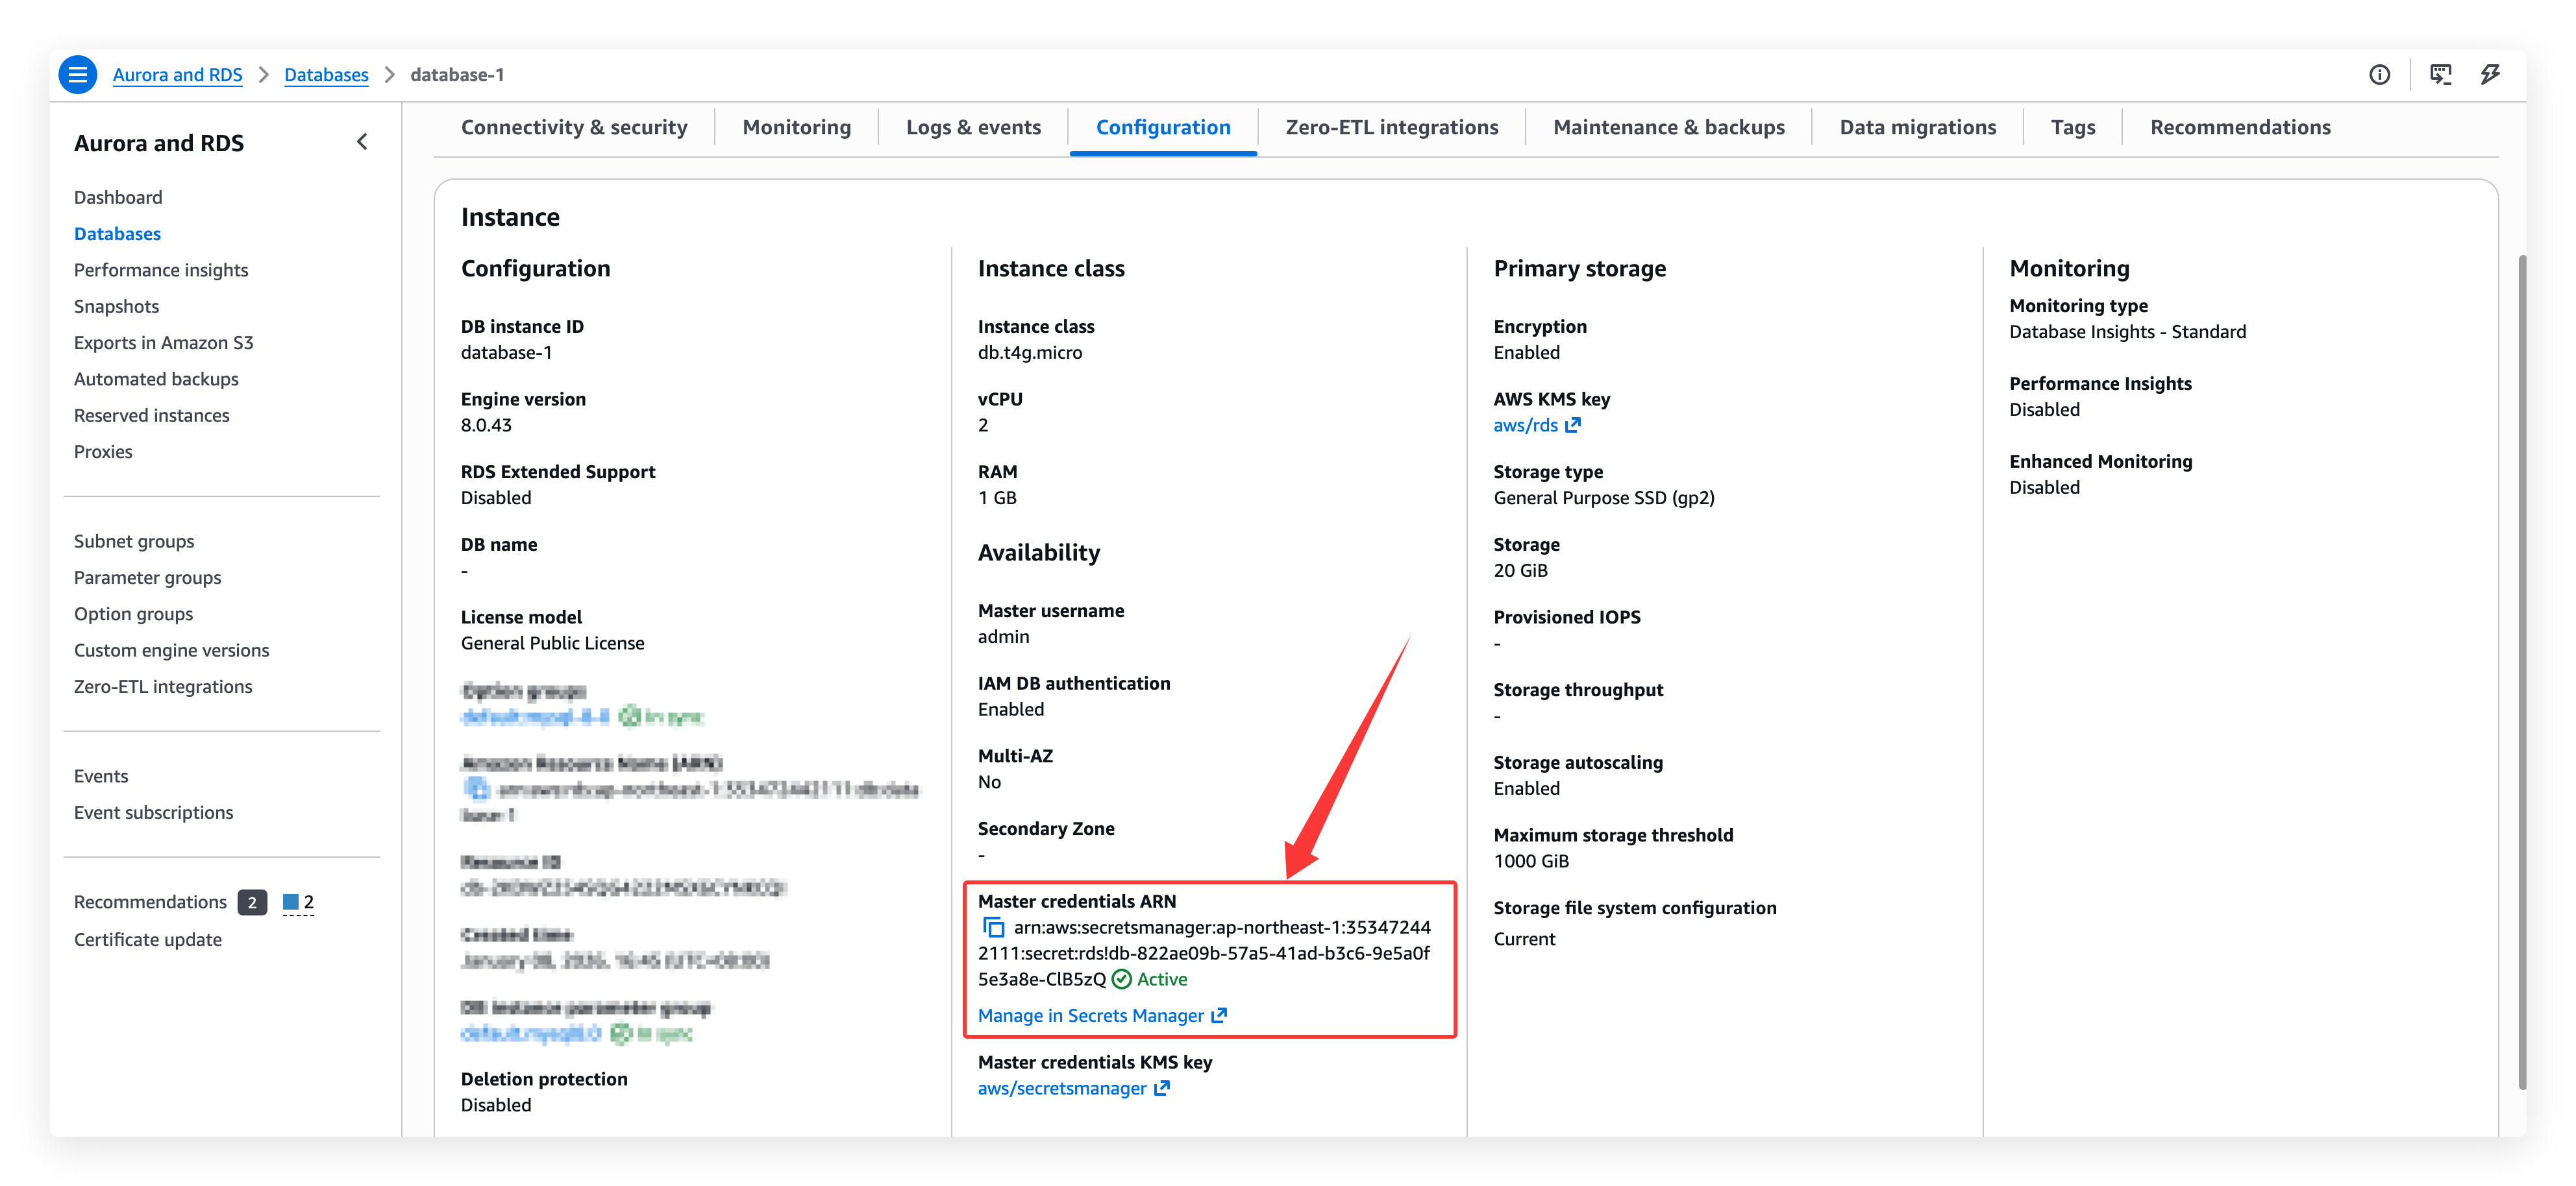Collapse the Aurora and RDS sidebar
The height and width of the screenshot is (1186, 2576).
[362, 142]
